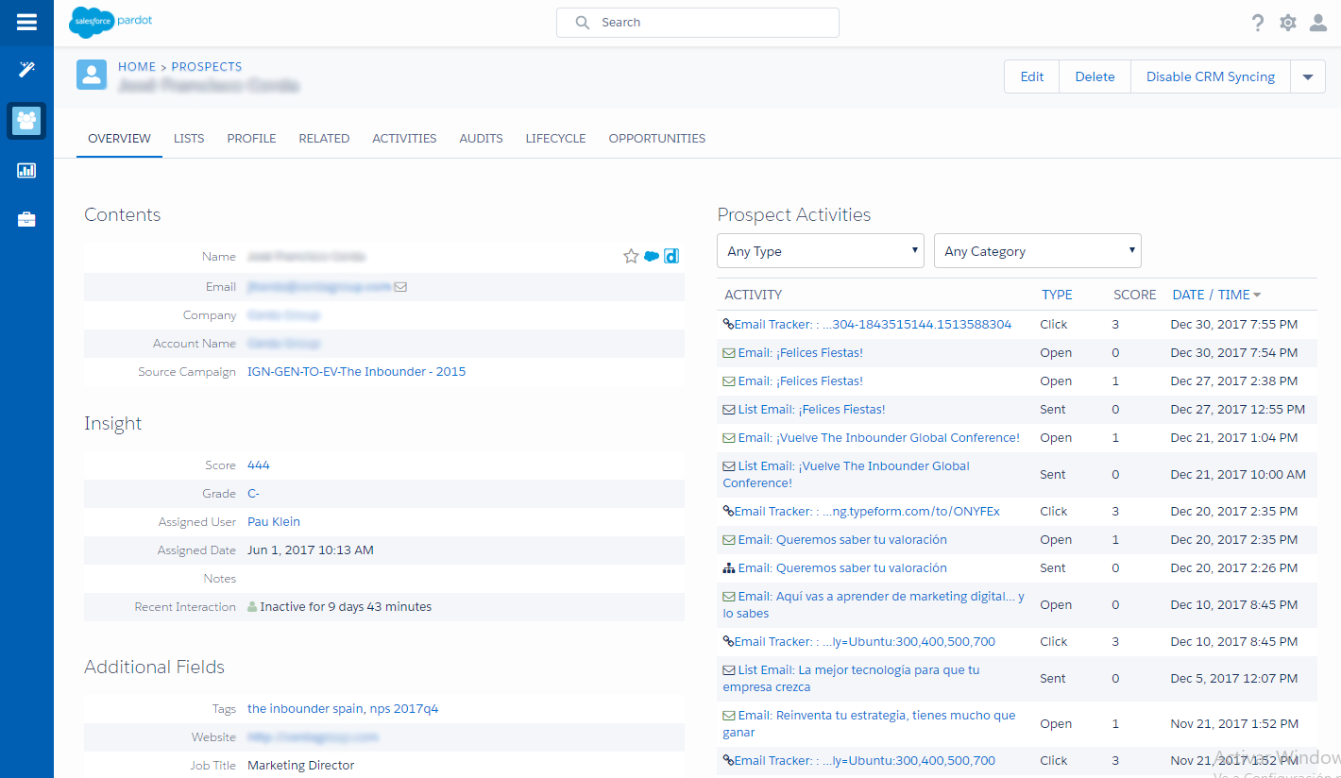This screenshot has height=778, width=1341.
Task: Open the Prospects section in sidebar
Action: tap(25, 121)
